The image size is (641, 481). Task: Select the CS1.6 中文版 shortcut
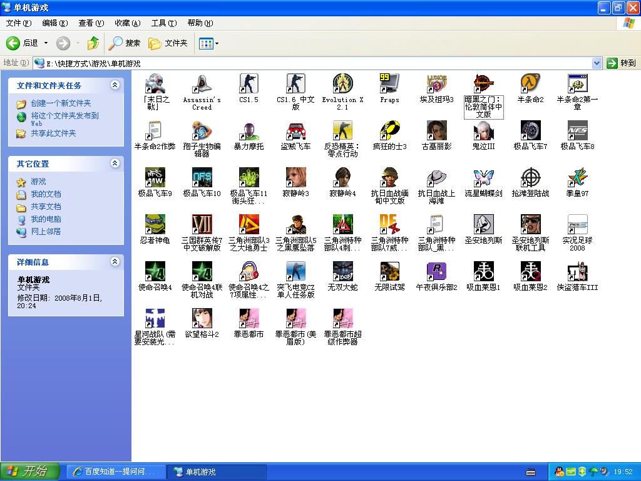[295, 85]
